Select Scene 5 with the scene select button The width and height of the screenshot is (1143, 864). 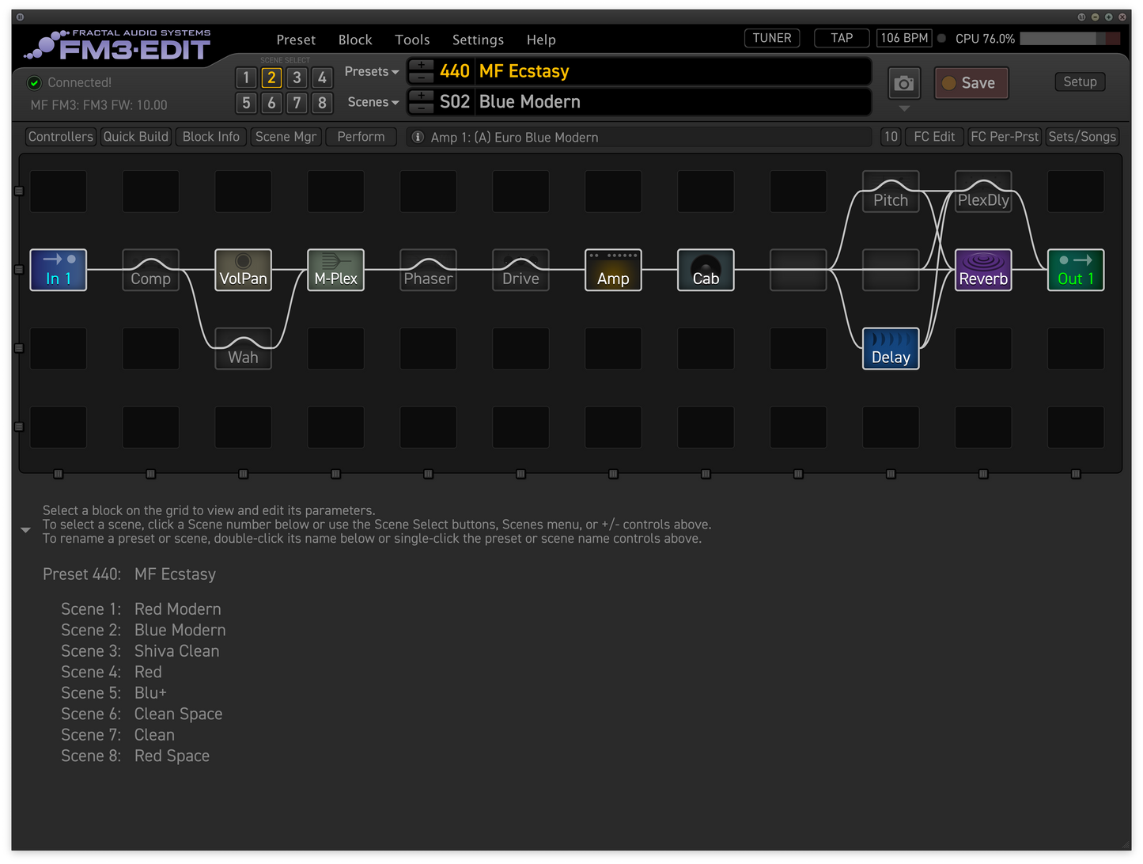click(246, 103)
